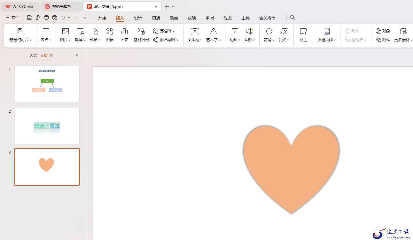Switch to the WPS Office home tab

(x=20, y=7)
